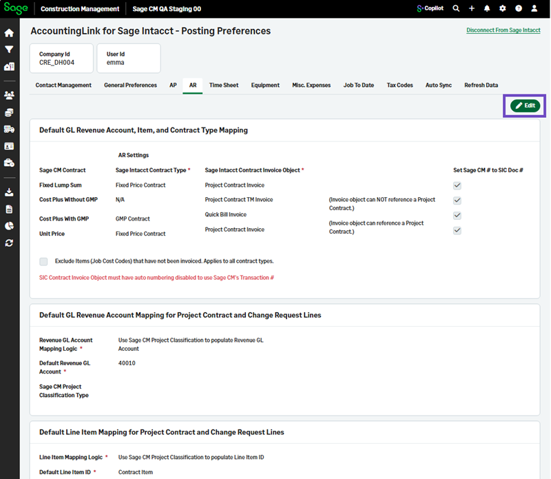Open Sage Copilot
This screenshot has width=551, height=479.
pyautogui.click(x=430, y=8)
